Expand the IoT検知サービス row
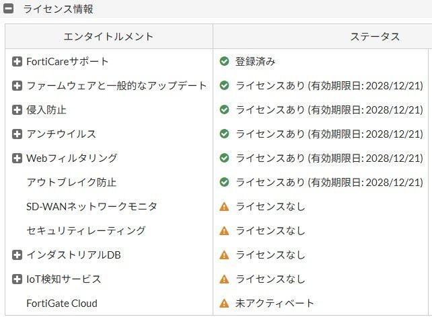 tap(17, 279)
